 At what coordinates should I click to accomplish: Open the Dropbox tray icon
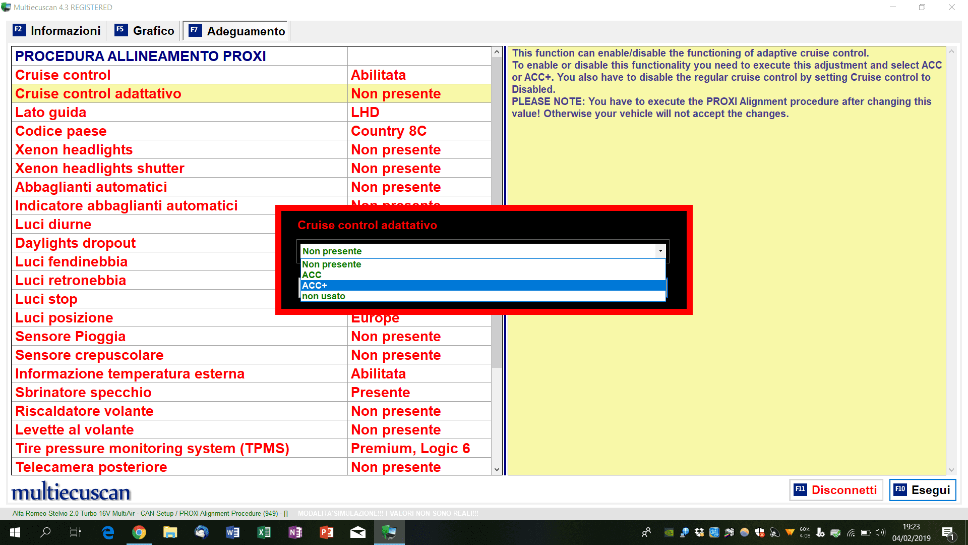(x=699, y=532)
